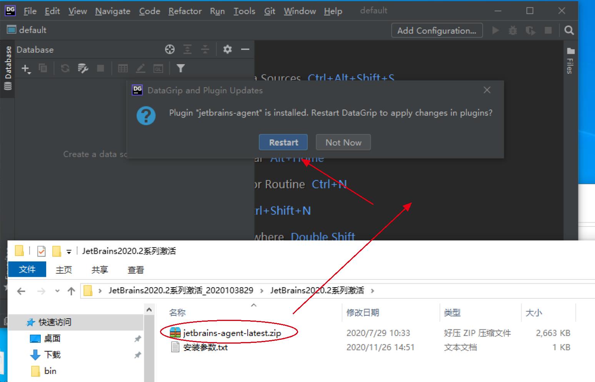This screenshot has height=382, width=595.
Task: Open the Tools menu
Action: click(244, 11)
